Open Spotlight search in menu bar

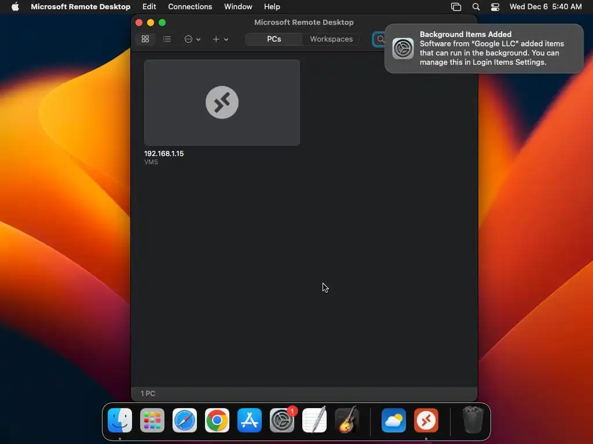click(476, 7)
